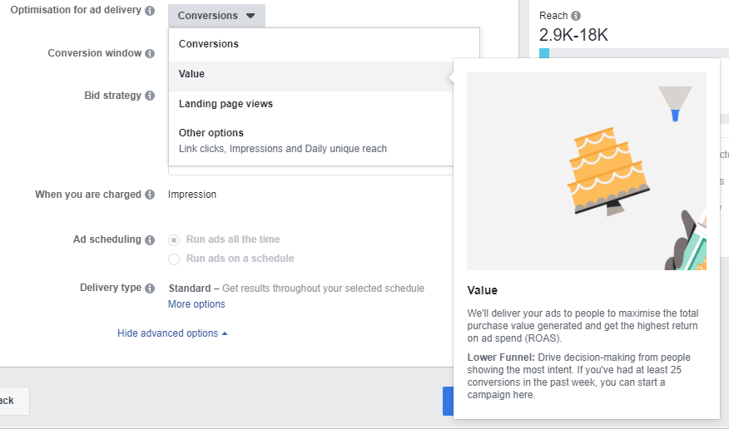This screenshot has width=729, height=429.
Task: Click info icon beside When you are charged
Action: (x=150, y=195)
